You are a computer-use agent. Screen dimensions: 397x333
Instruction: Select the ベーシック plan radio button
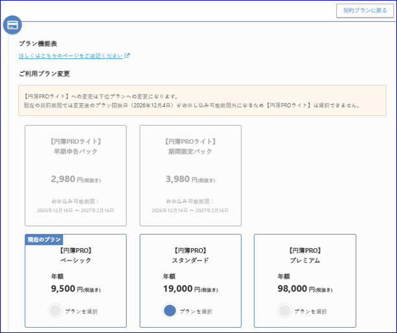(x=56, y=310)
